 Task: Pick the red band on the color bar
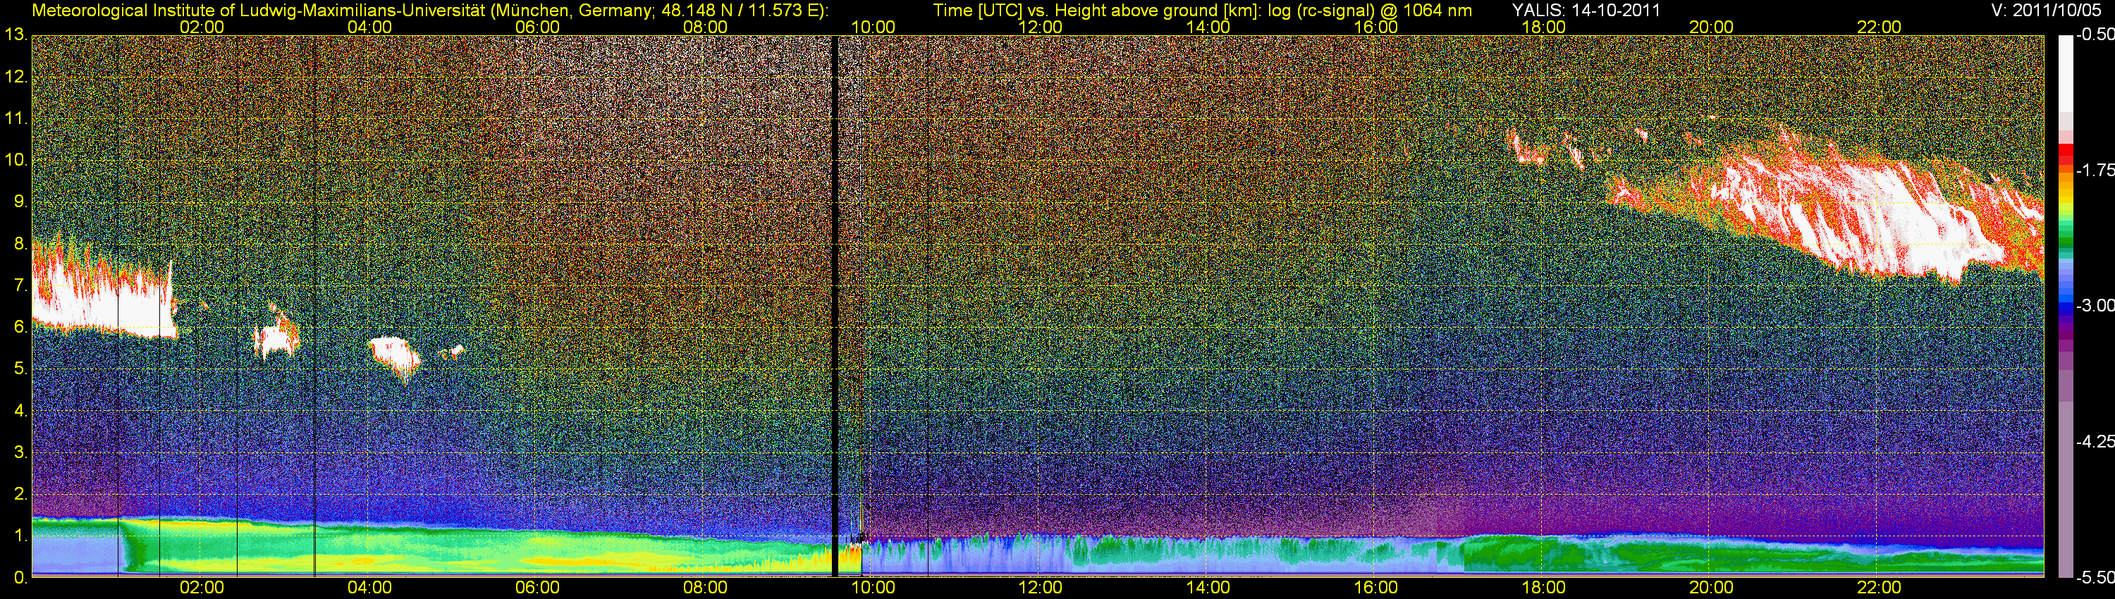[2066, 154]
